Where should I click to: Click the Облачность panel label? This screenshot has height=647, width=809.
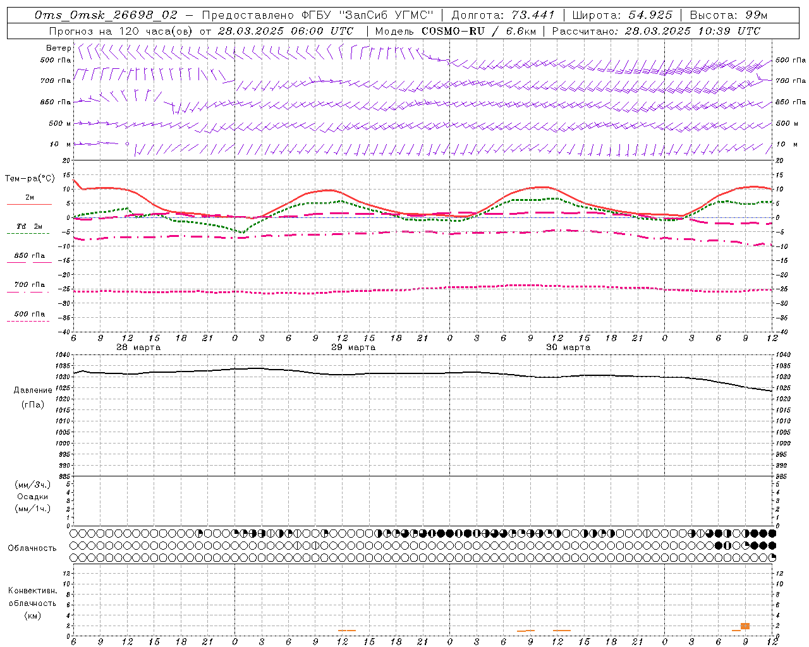point(32,548)
